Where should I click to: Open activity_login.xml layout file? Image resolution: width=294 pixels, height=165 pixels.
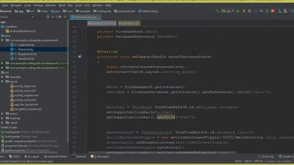(x=23, y=86)
